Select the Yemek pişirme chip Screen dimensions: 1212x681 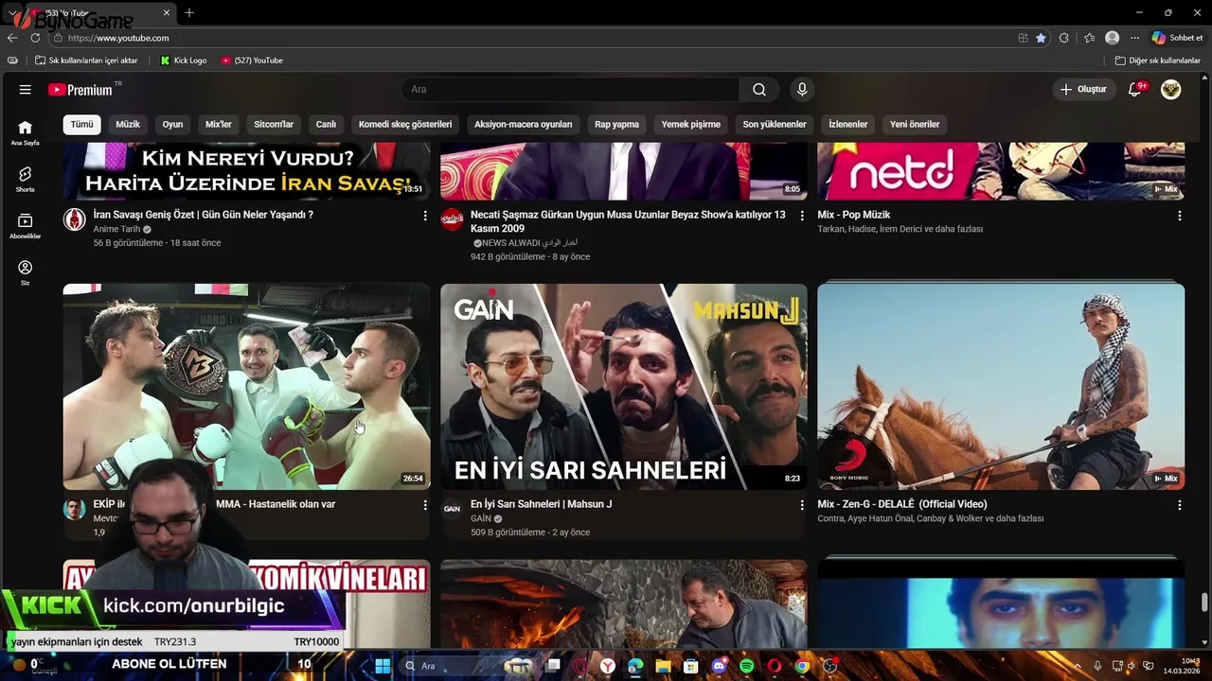click(x=691, y=124)
